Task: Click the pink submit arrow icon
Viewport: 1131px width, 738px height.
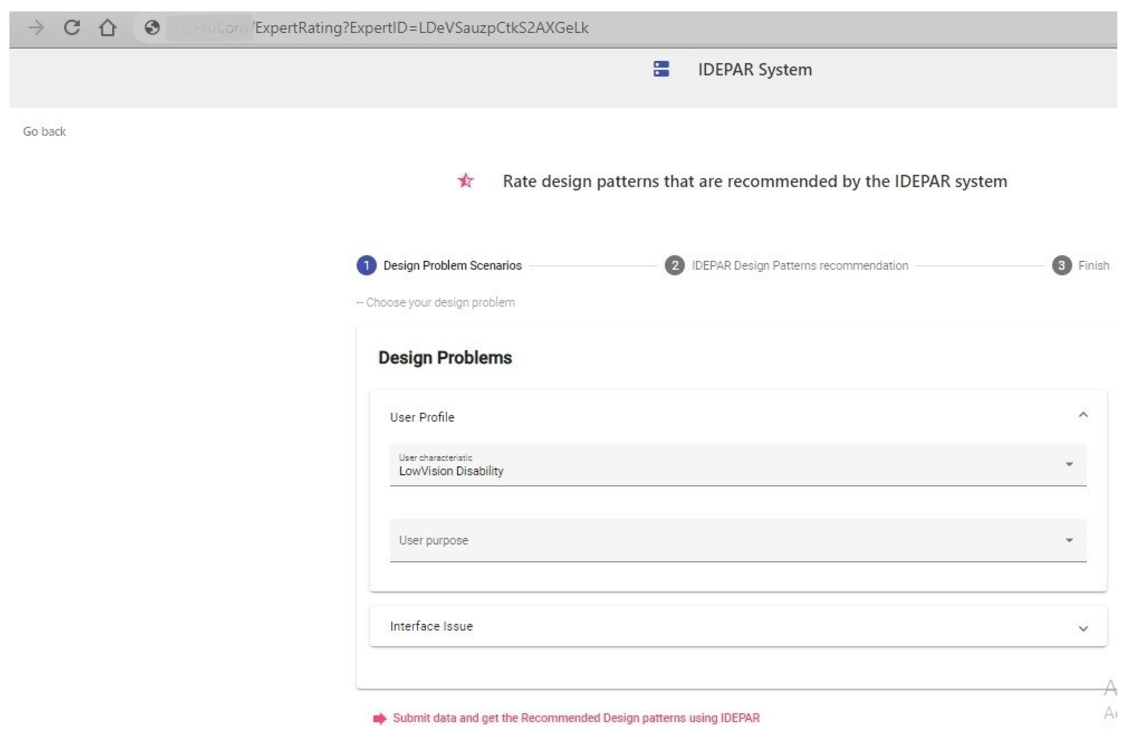Action: coord(380,718)
